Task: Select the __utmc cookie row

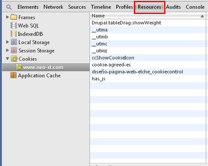Action: click(148, 44)
